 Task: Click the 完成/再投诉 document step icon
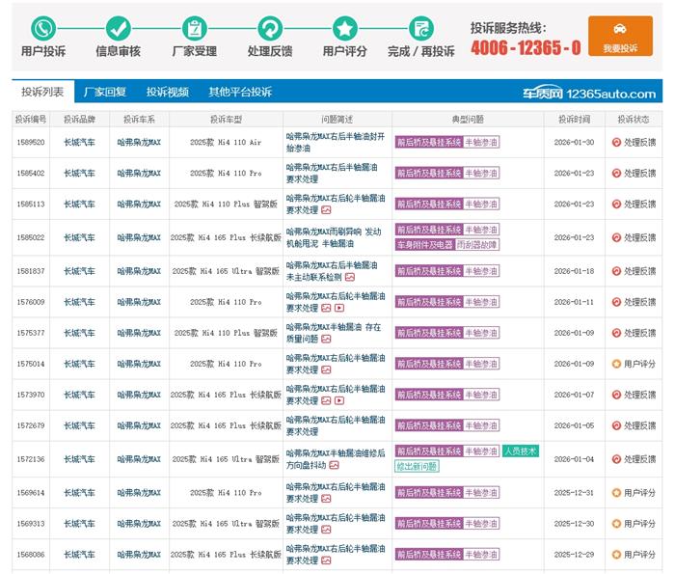420,28
